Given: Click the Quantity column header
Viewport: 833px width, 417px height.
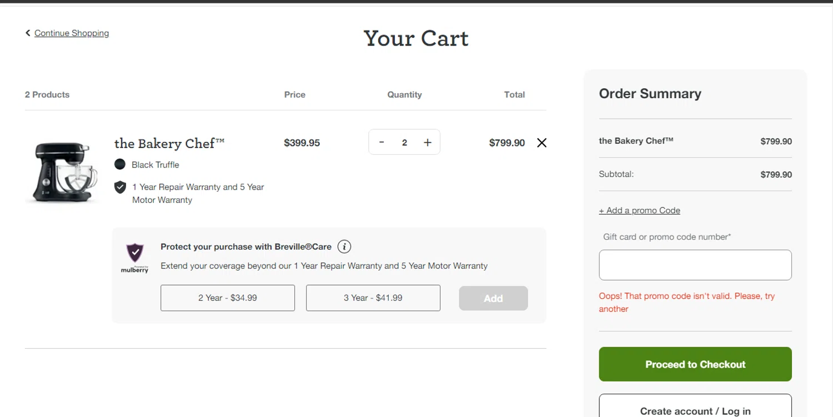Looking at the screenshot, I should tap(404, 94).
